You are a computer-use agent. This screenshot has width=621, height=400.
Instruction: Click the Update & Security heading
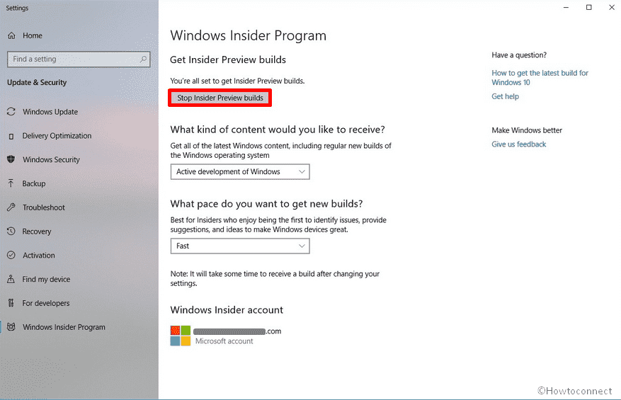click(37, 82)
